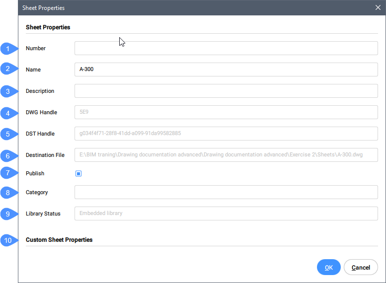Click the Destination File path field
This screenshot has height=283, width=386.
coord(226,155)
